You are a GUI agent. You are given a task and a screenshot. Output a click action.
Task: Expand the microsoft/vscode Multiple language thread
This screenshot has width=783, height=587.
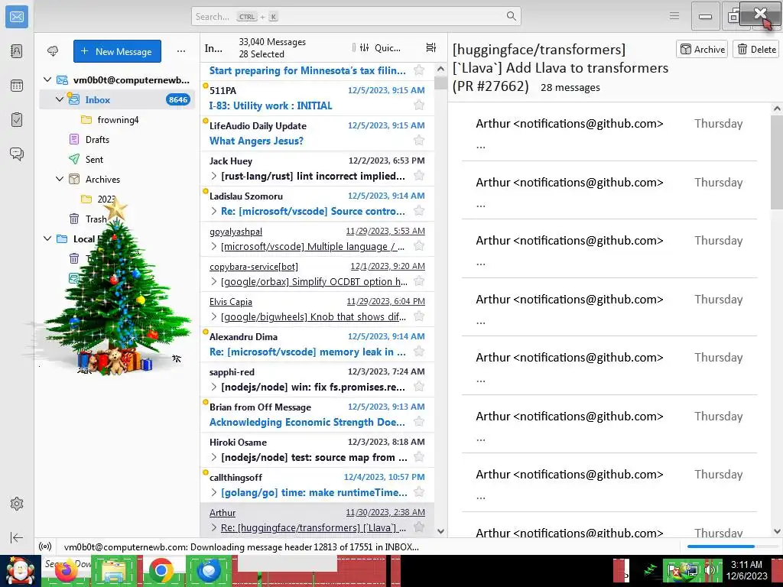point(214,246)
